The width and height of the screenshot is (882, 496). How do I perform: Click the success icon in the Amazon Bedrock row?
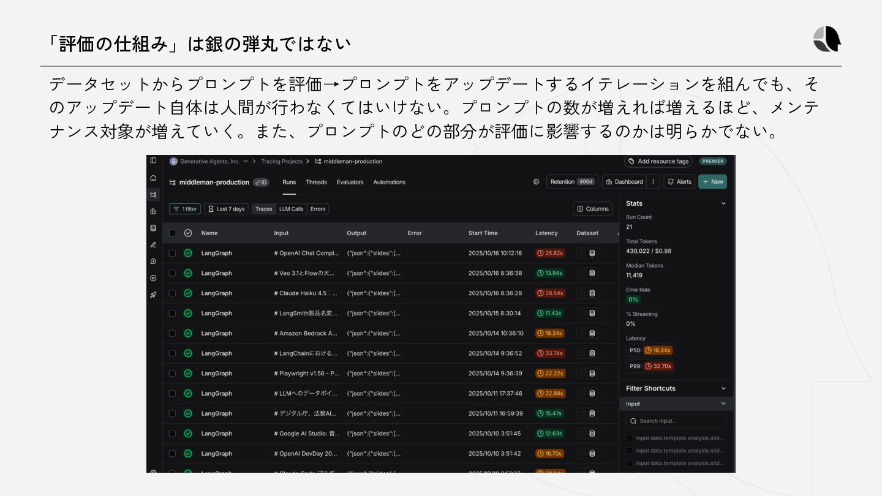coord(188,333)
